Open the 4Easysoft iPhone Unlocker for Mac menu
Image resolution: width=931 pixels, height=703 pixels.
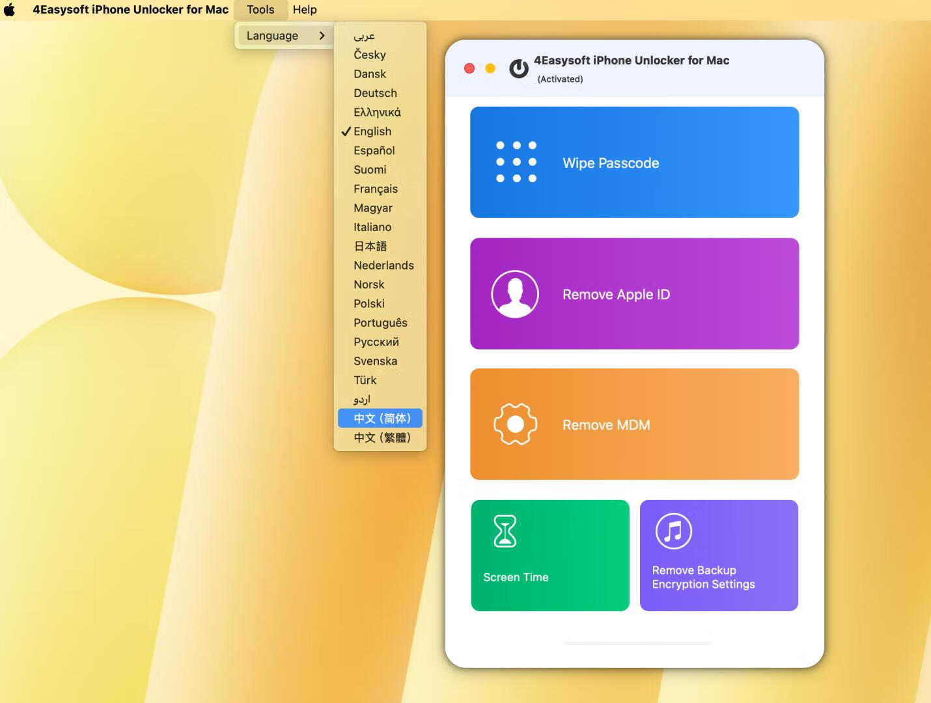[x=130, y=10]
